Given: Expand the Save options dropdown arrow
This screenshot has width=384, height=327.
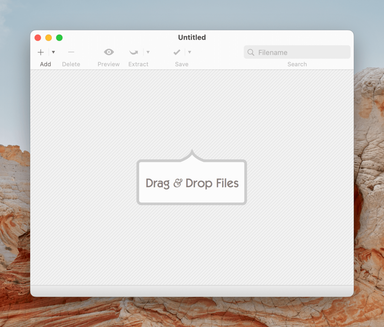Looking at the screenshot, I should (190, 52).
